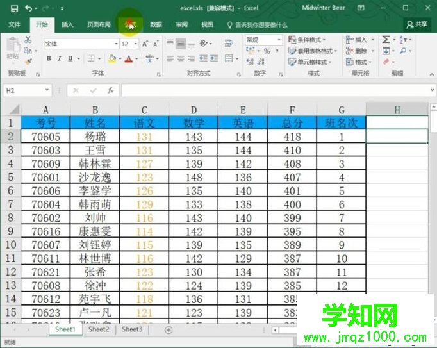Open the font size dropdown 12
Screen dimensions: 437x348
[136, 44]
